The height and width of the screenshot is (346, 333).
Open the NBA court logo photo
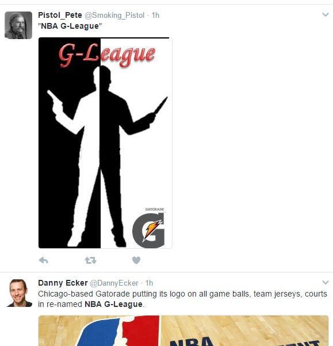[x=183, y=331]
